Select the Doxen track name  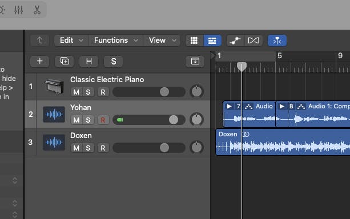81,135
